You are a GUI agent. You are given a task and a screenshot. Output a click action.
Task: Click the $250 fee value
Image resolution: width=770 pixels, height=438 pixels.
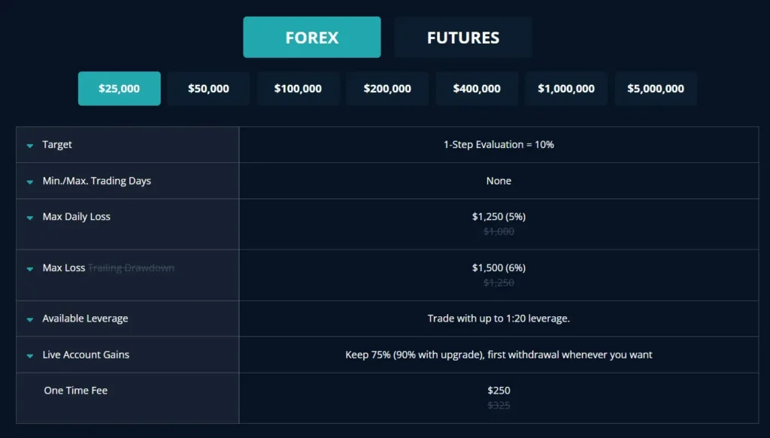tap(499, 391)
